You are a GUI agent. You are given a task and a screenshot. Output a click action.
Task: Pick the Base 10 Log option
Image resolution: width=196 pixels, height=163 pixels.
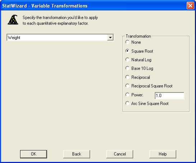point(127,68)
